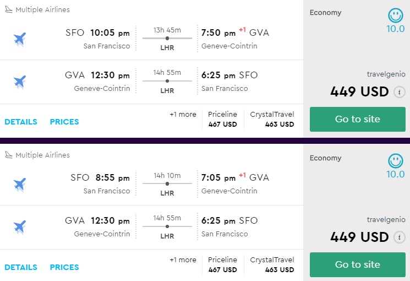Expand PRICES for the second flight result
The width and height of the screenshot is (410, 281).
(x=64, y=267)
